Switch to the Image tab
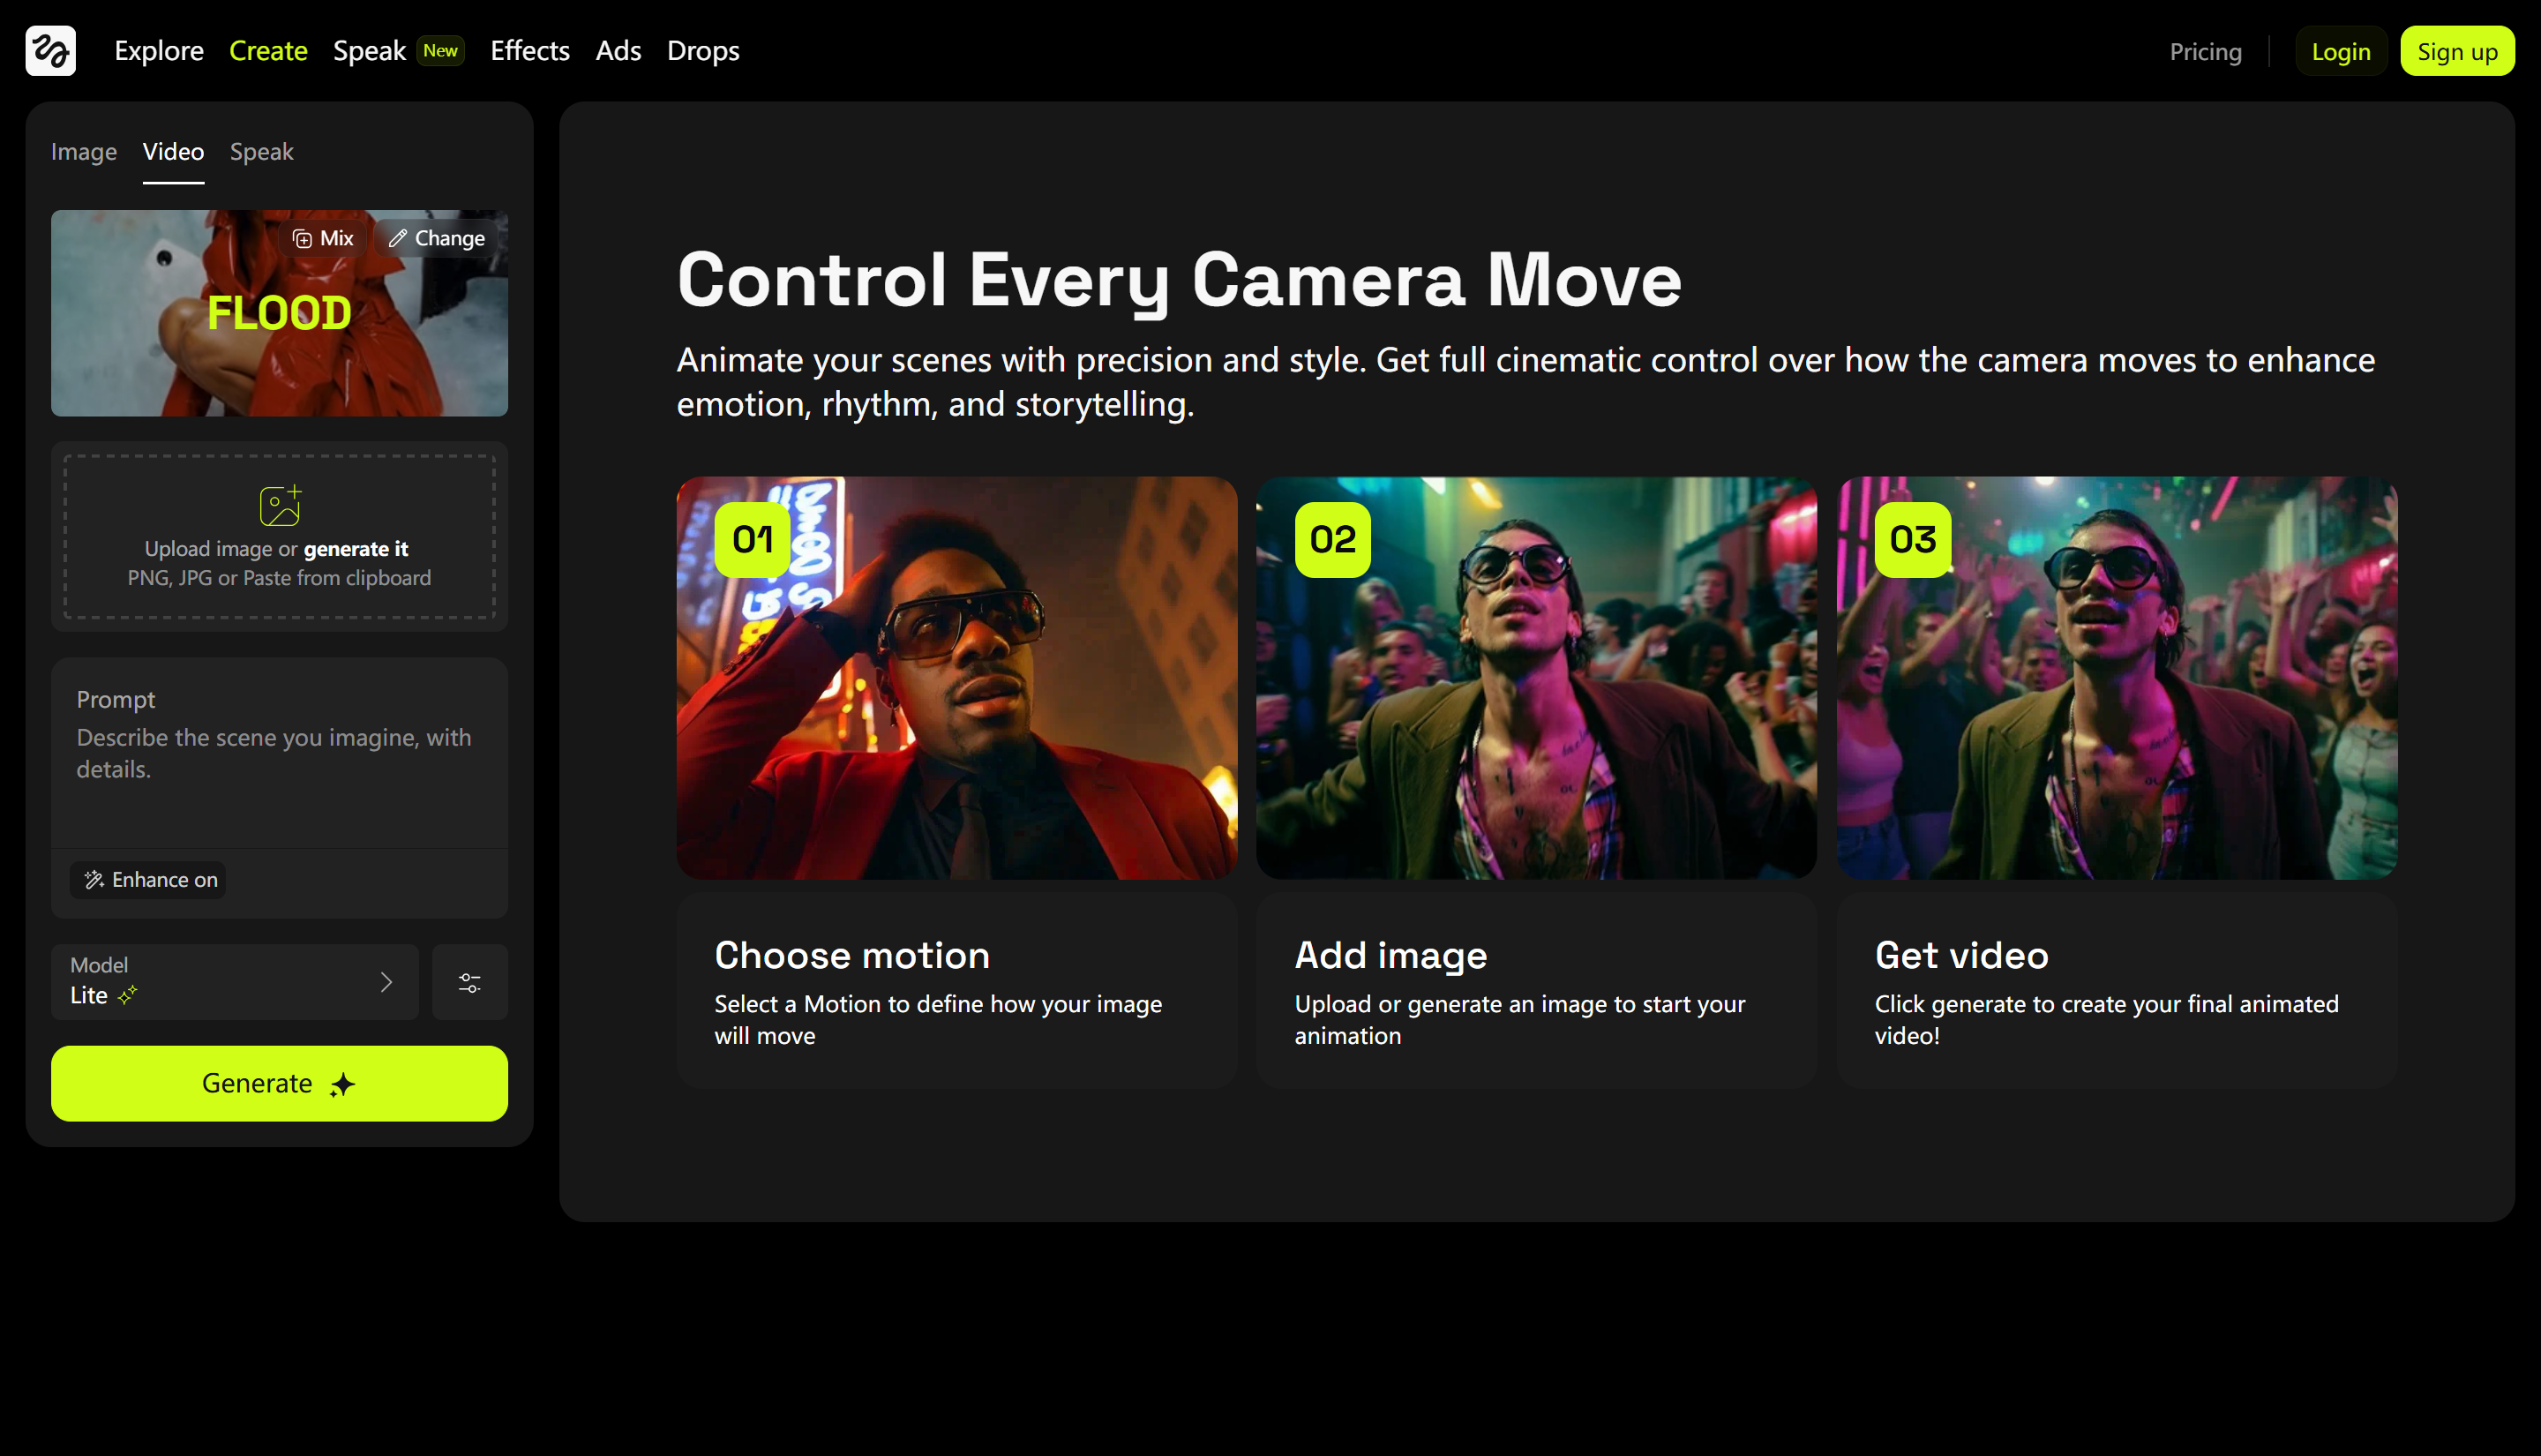The height and width of the screenshot is (1456, 2541). click(84, 151)
